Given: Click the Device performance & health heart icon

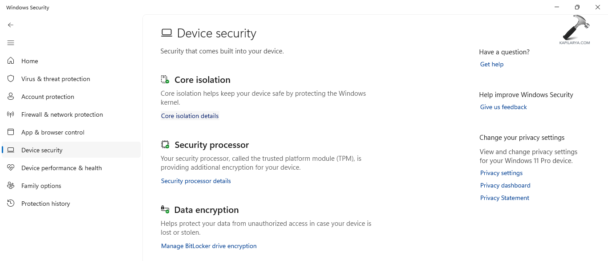Looking at the screenshot, I should (11, 168).
